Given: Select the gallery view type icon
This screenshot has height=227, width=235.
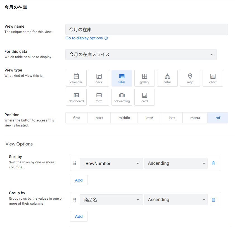Looking at the screenshot, I should (144, 78).
